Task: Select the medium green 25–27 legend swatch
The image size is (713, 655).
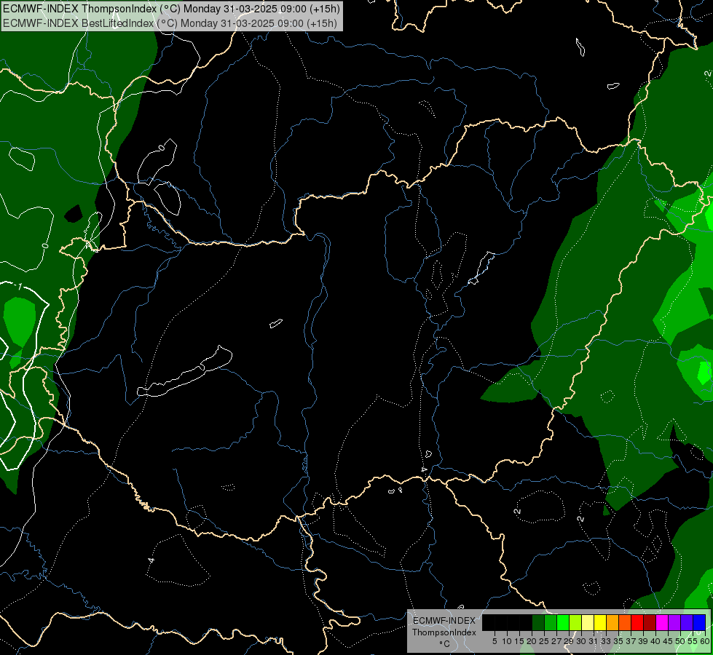Action: coord(551,622)
